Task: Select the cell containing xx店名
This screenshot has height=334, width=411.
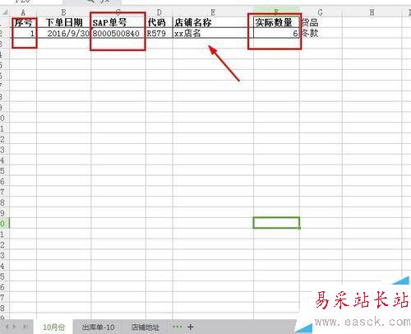Action: tap(213, 33)
